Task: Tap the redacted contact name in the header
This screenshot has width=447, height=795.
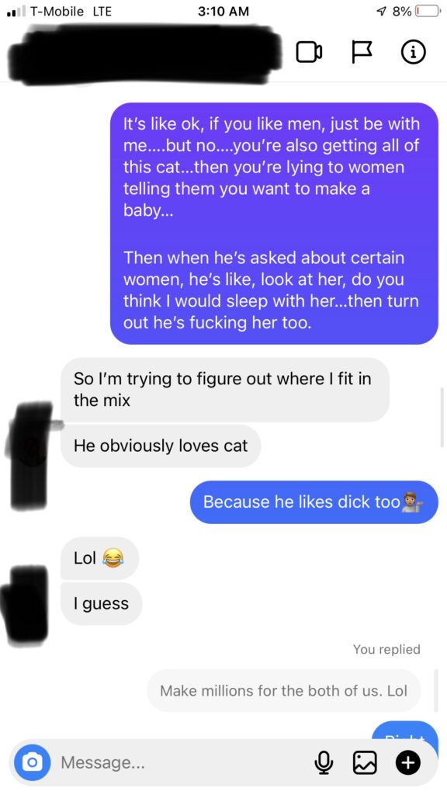Action: (147, 52)
